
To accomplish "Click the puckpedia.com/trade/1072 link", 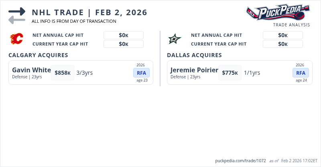I will (240, 161).
